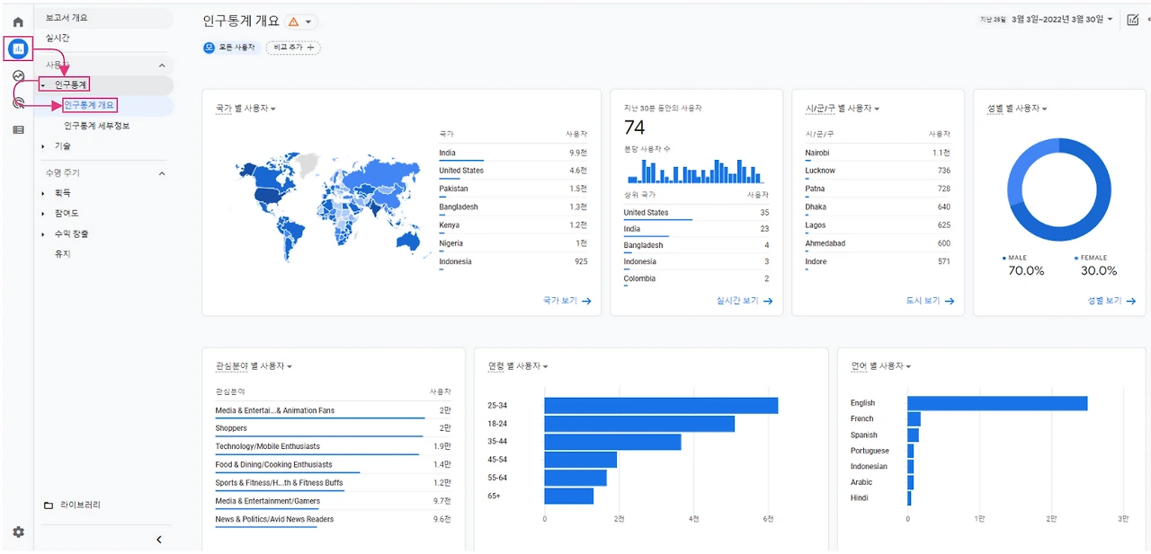Follow the 도시 보기 link

tap(931, 302)
